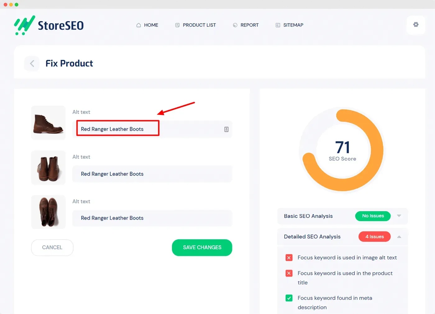The width and height of the screenshot is (435, 314).
Task: Open the PRODUCT LIST menu item
Action: 199,25
